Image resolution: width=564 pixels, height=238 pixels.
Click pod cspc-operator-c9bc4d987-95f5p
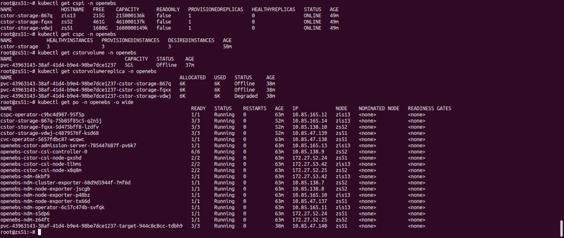(42, 114)
